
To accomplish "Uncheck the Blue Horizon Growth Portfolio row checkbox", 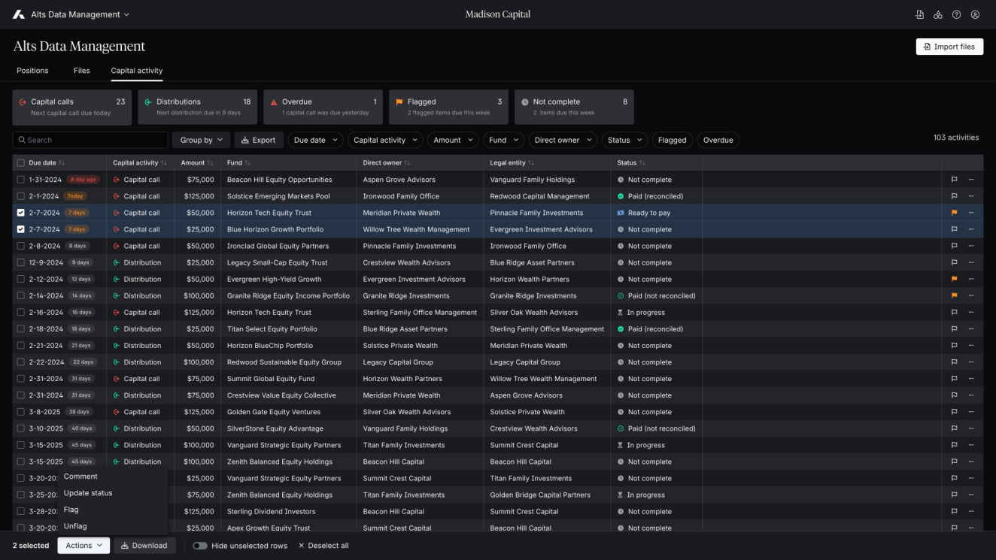I will [21, 229].
